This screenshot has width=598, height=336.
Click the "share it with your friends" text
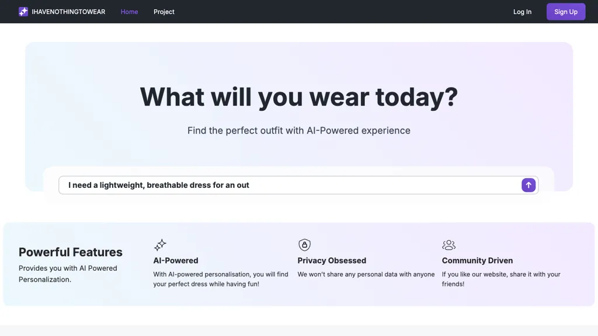pos(500,279)
